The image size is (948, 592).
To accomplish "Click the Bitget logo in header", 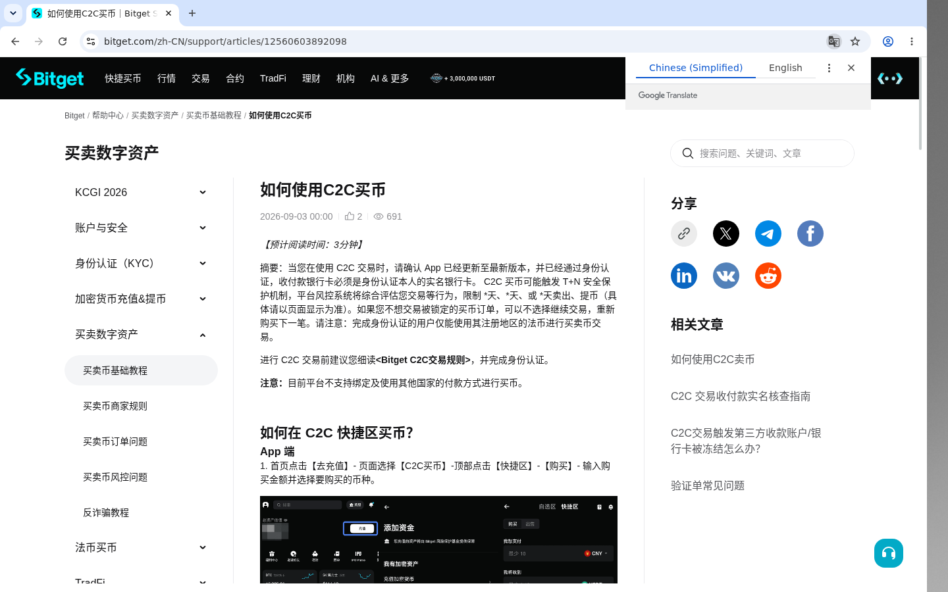I will [50, 78].
